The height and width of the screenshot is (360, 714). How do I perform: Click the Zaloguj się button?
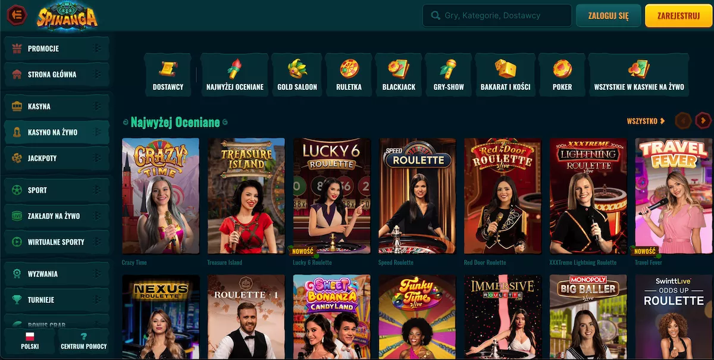pos(608,16)
